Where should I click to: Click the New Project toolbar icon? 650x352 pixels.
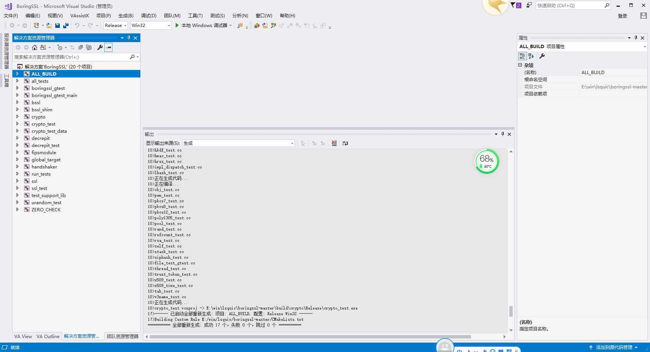click(x=36, y=25)
